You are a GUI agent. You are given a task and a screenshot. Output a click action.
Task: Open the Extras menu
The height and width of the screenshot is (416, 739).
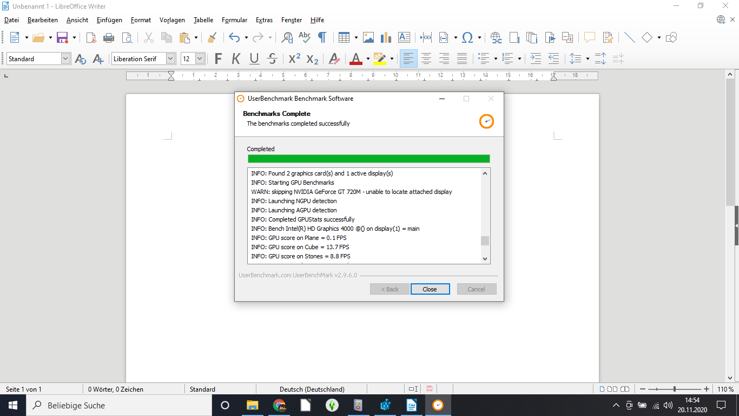tap(264, 20)
